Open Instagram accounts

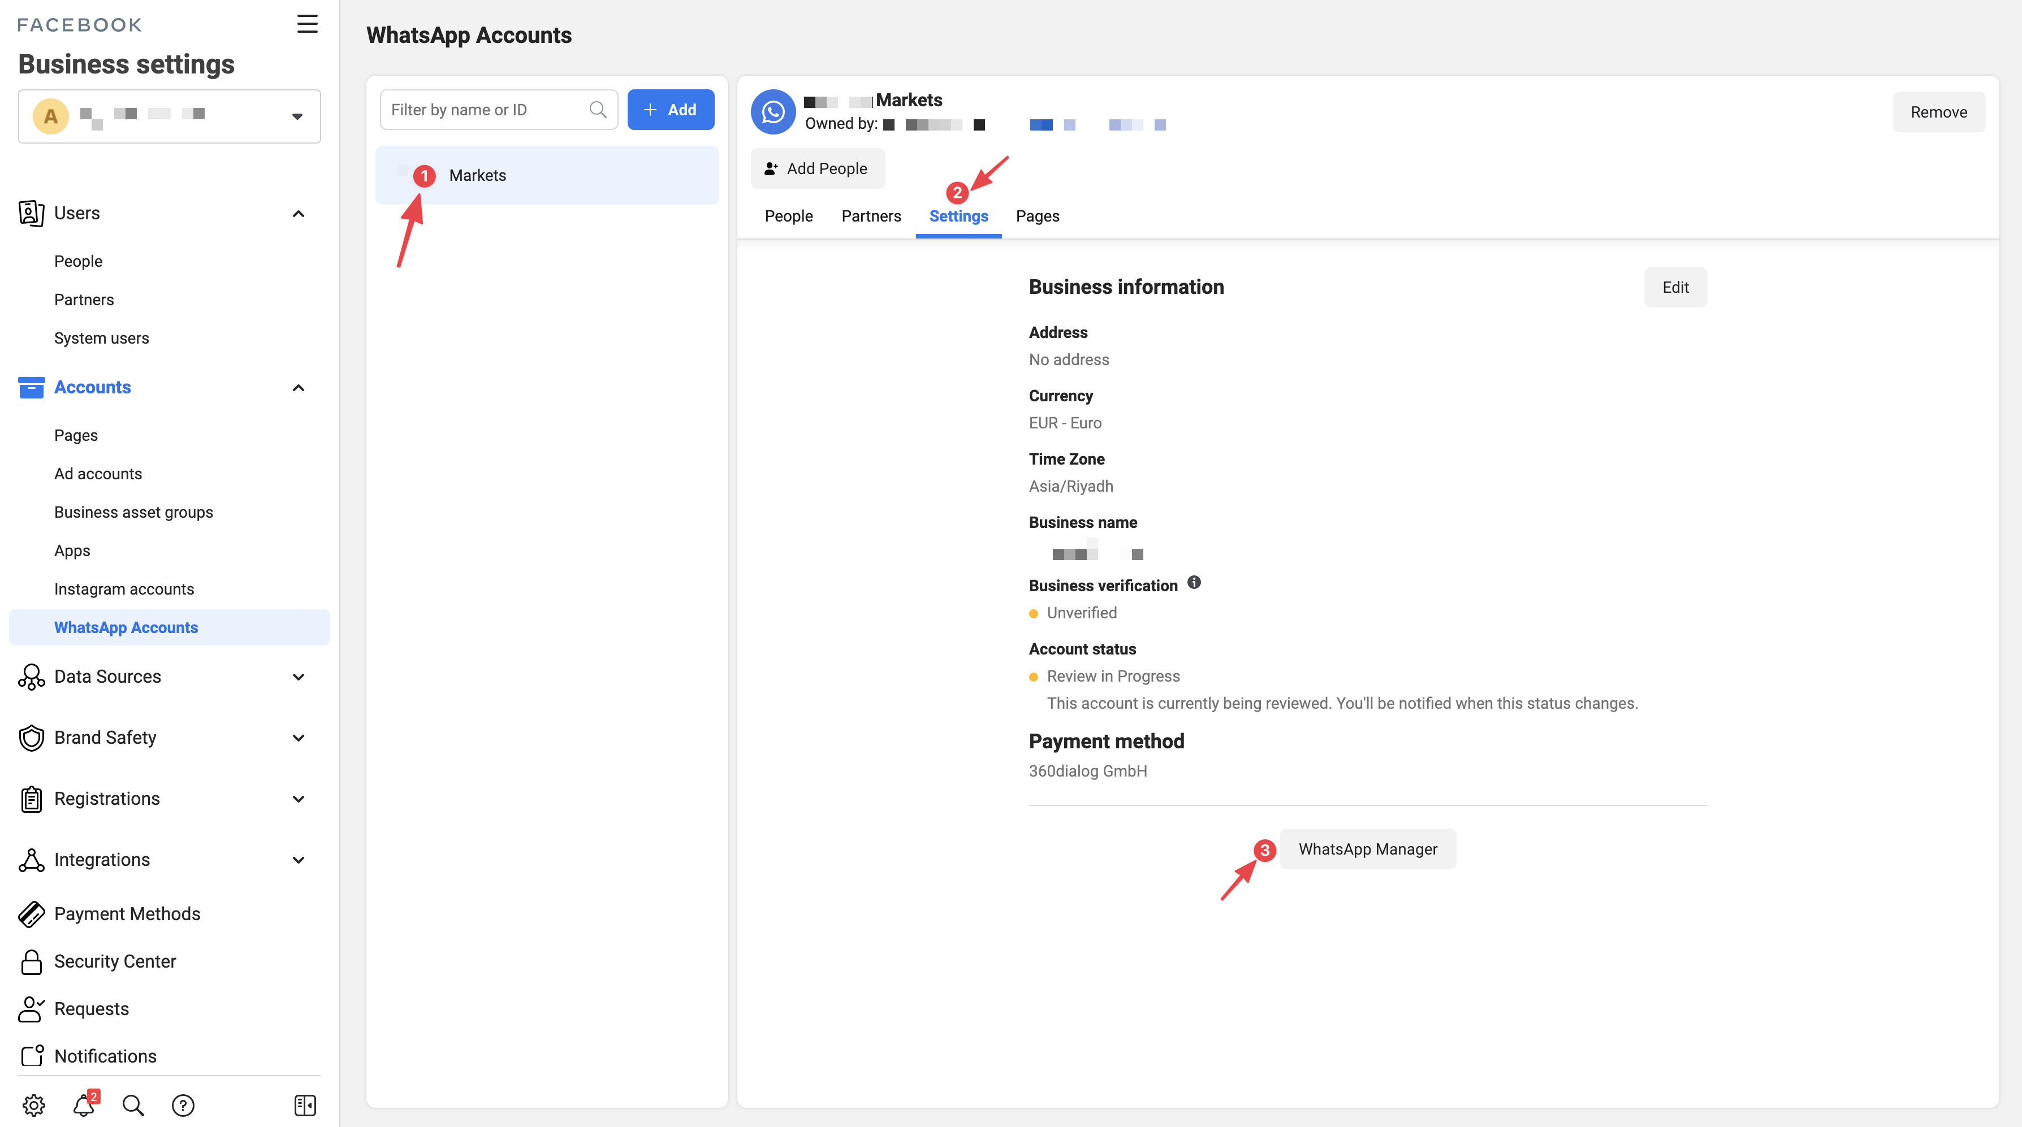tap(124, 589)
